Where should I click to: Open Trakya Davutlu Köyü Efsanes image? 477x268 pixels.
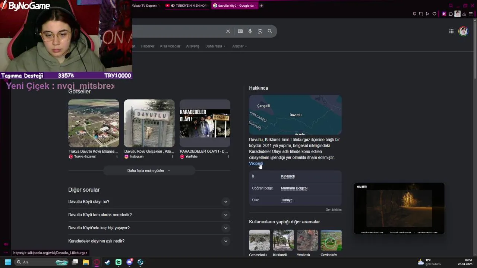coord(94,123)
